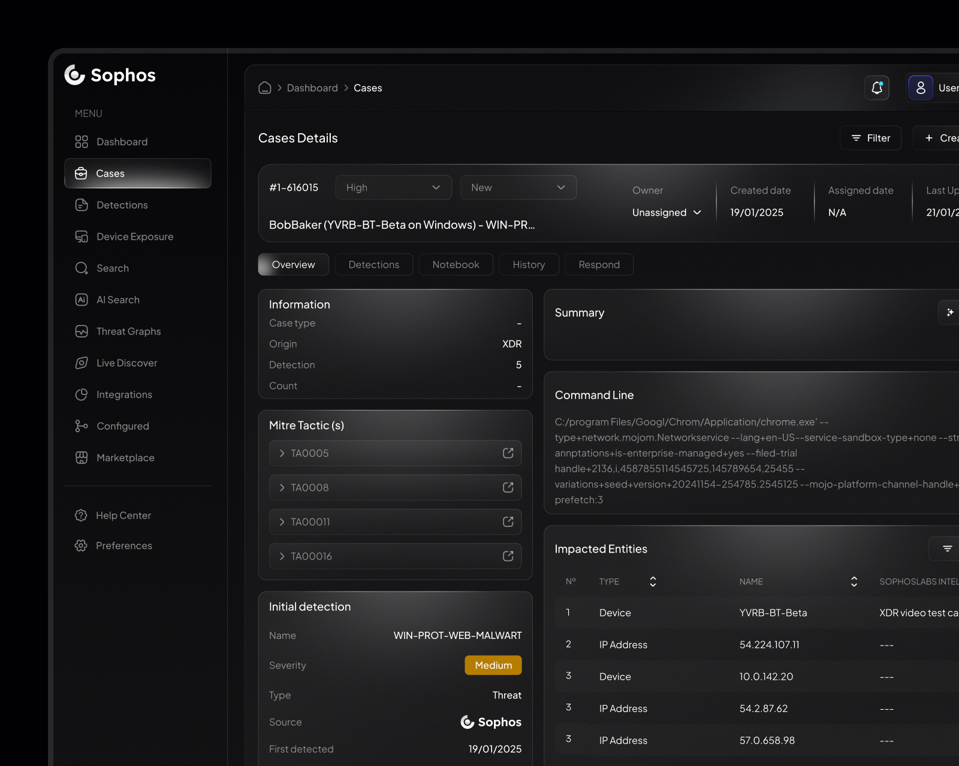Viewport: 959px width, 766px height.
Task: Click the Preferences gear icon
Action: [x=81, y=545]
